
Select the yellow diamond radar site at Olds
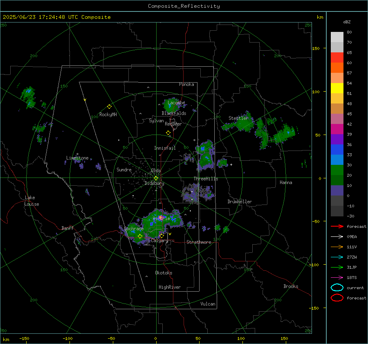click(156, 178)
